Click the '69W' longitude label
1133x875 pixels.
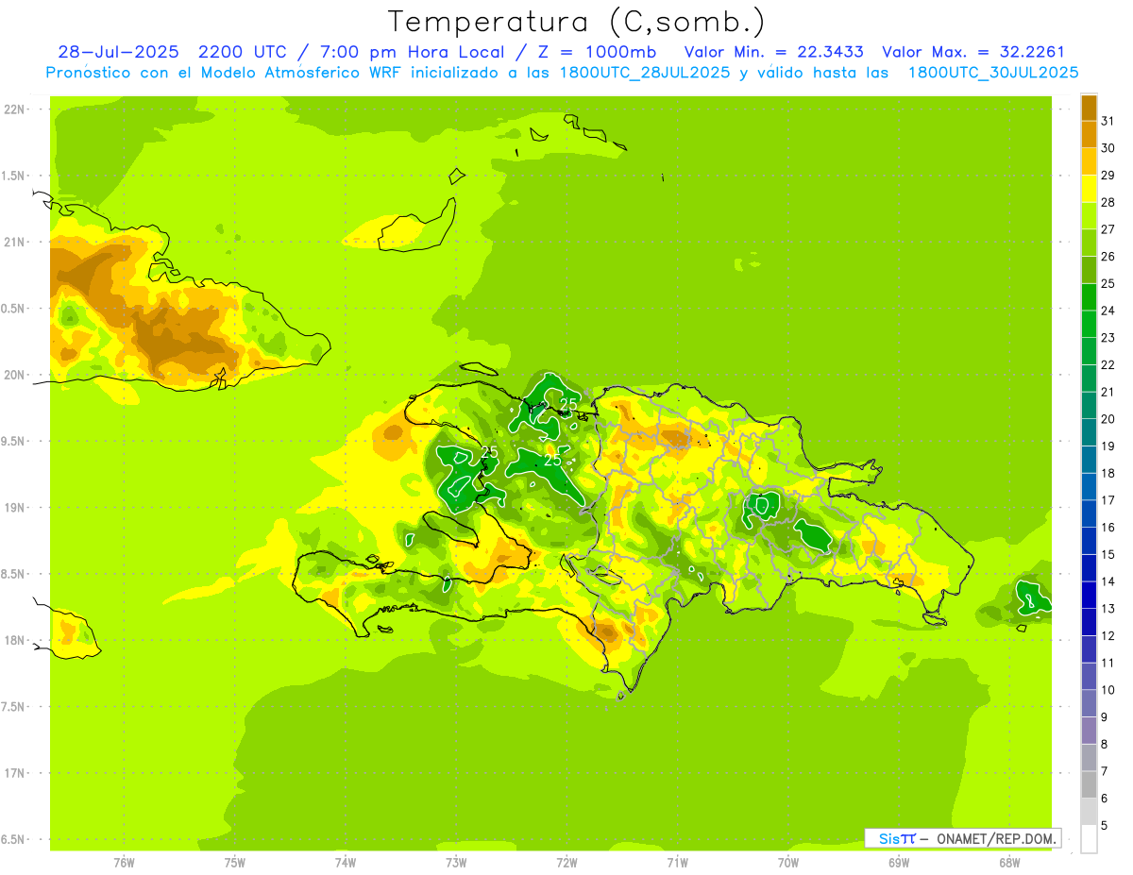point(899,862)
